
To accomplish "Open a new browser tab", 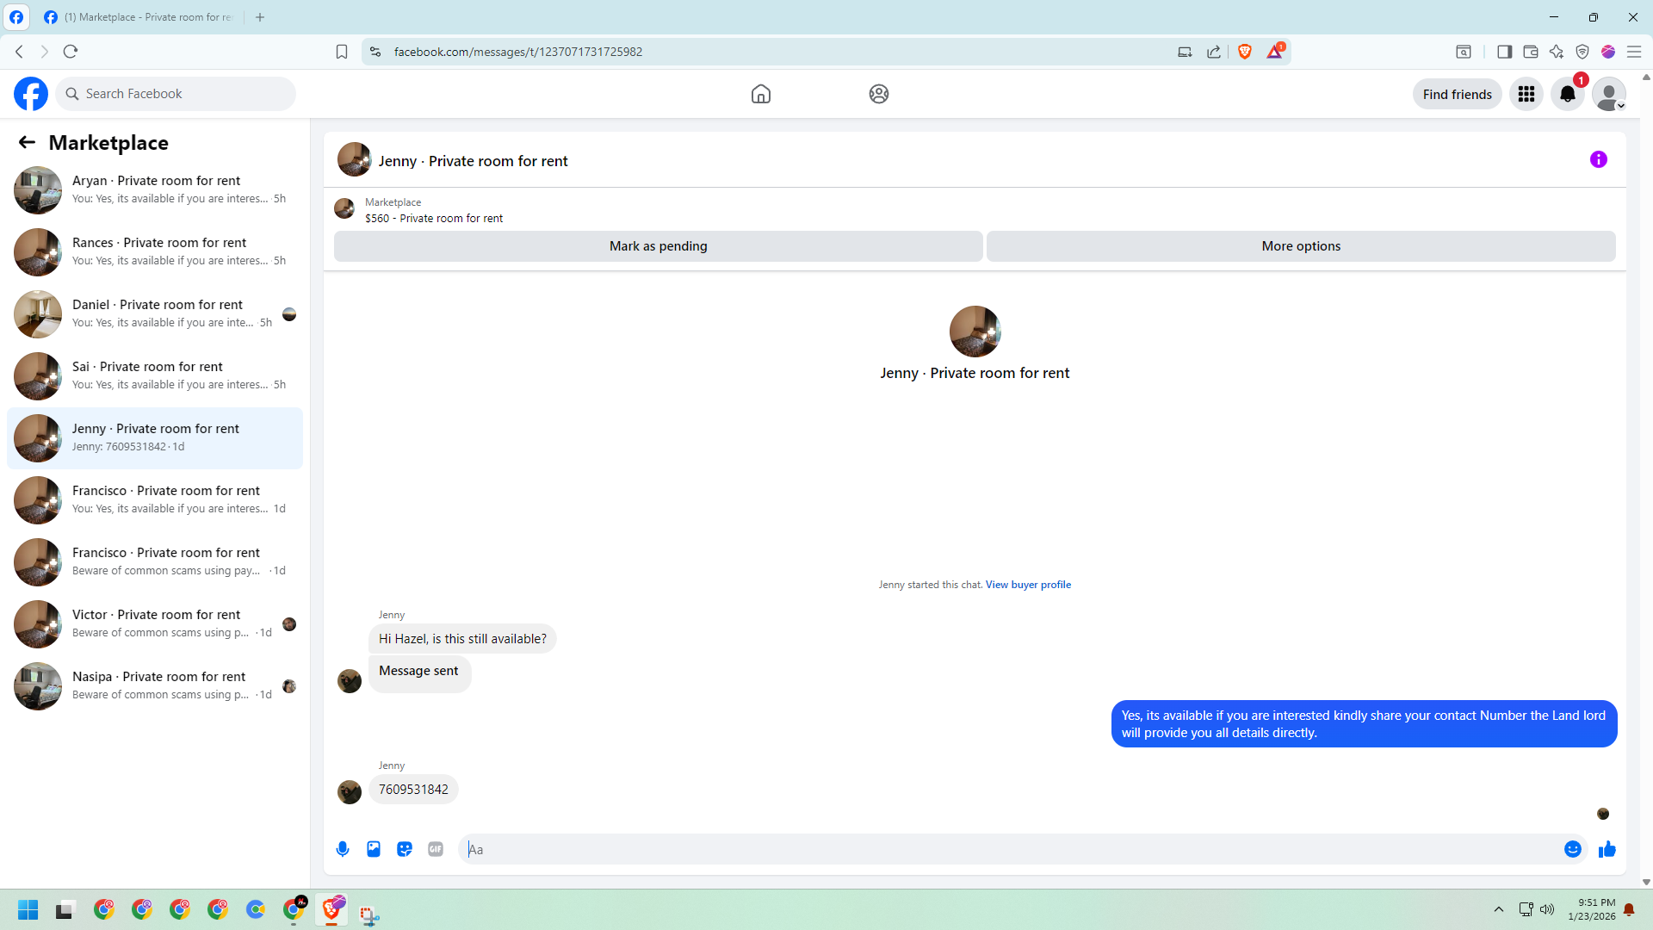I will pyautogui.click(x=260, y=17).
